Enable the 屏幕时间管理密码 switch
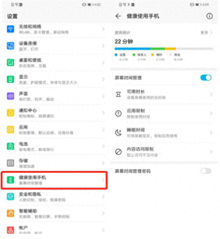This screenshot has height=239, width=220. 206,171
